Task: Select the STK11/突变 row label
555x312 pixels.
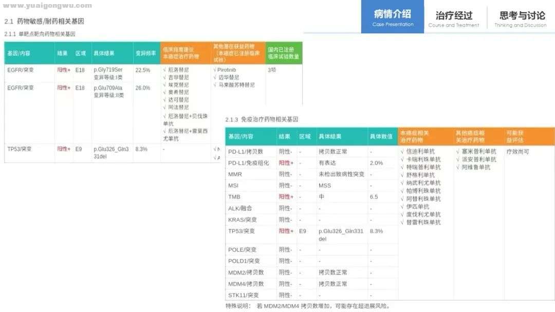Action: point(243,295)
